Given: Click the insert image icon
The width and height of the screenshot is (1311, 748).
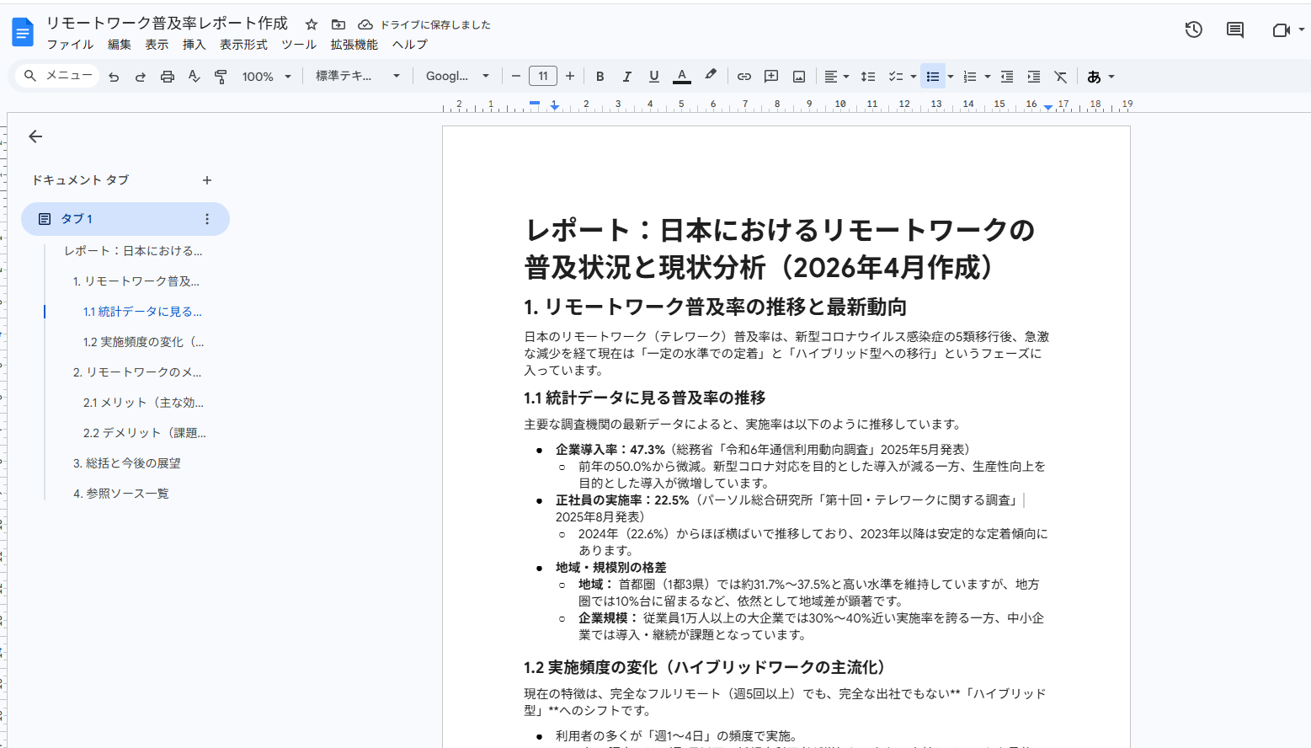Looking at the screenshot, I should pos(799,77).
